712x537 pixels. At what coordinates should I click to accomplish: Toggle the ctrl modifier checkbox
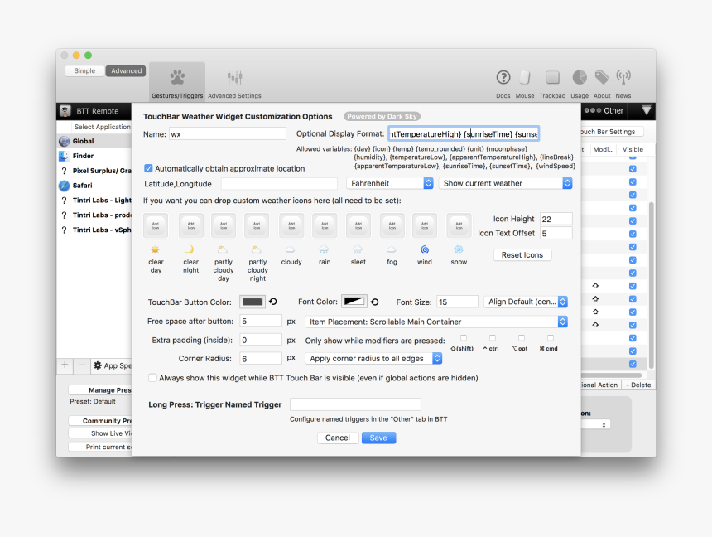click(x=493, y=338)
